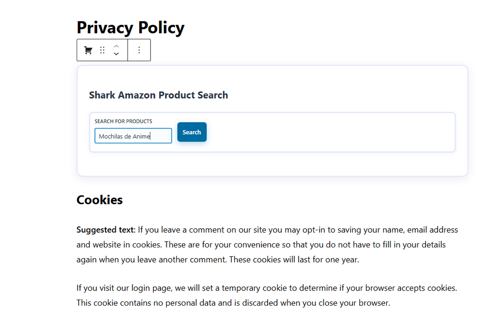Viewport: 503px width, 309px height.
Task: Click the Privacy Policy page title
Action: point(130,28)
